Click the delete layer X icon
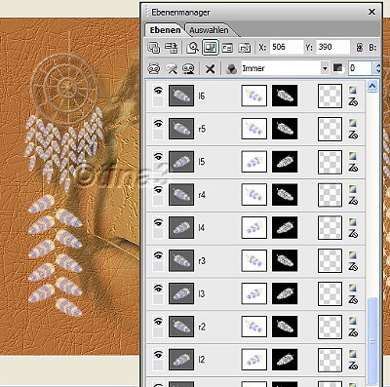 (x=211, y=68)
